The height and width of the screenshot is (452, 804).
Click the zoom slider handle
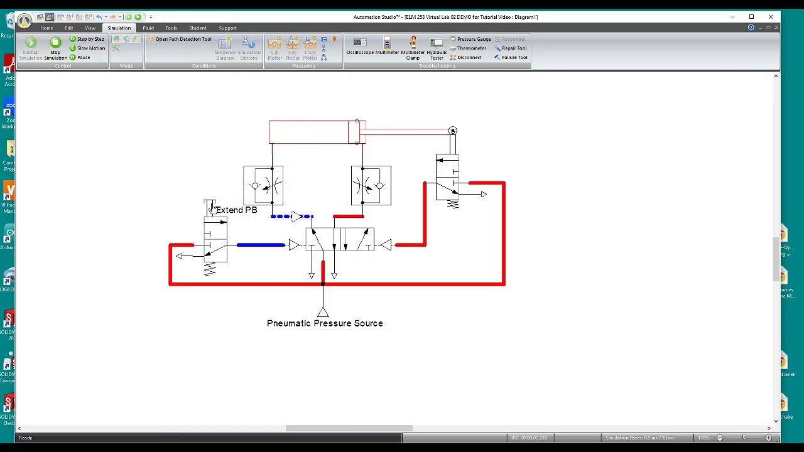744,438
